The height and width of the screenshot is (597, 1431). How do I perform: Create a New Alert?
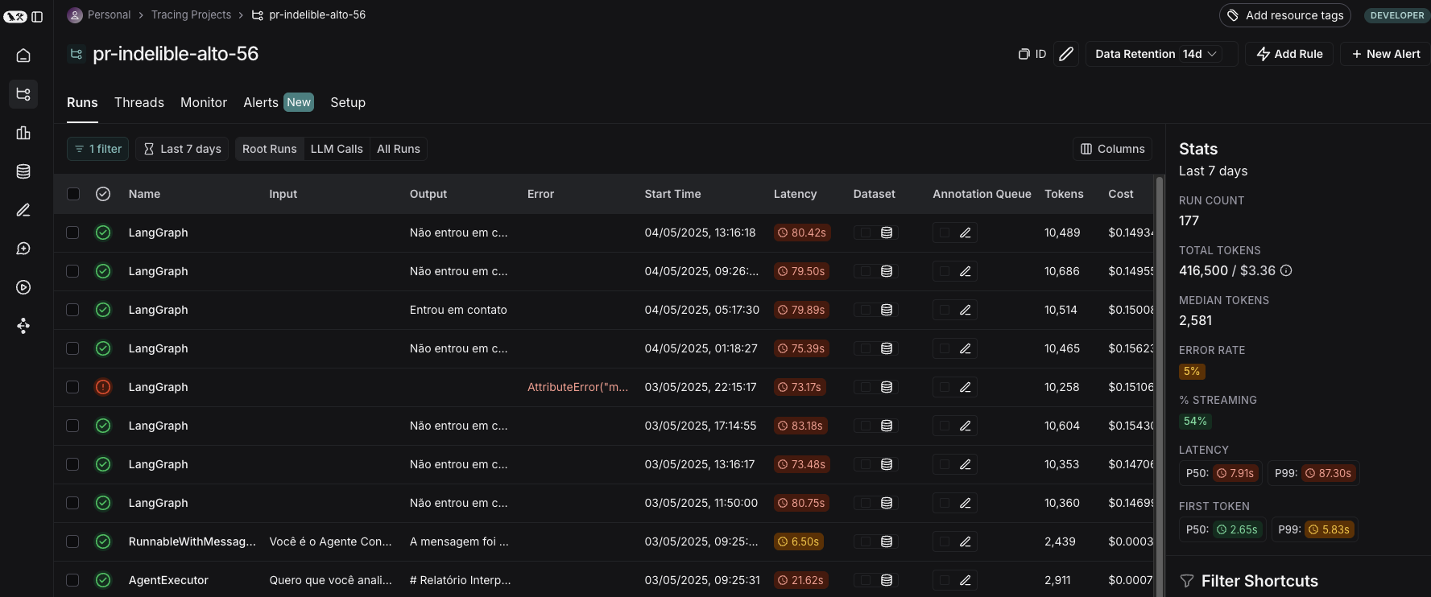click(1385, 54)
